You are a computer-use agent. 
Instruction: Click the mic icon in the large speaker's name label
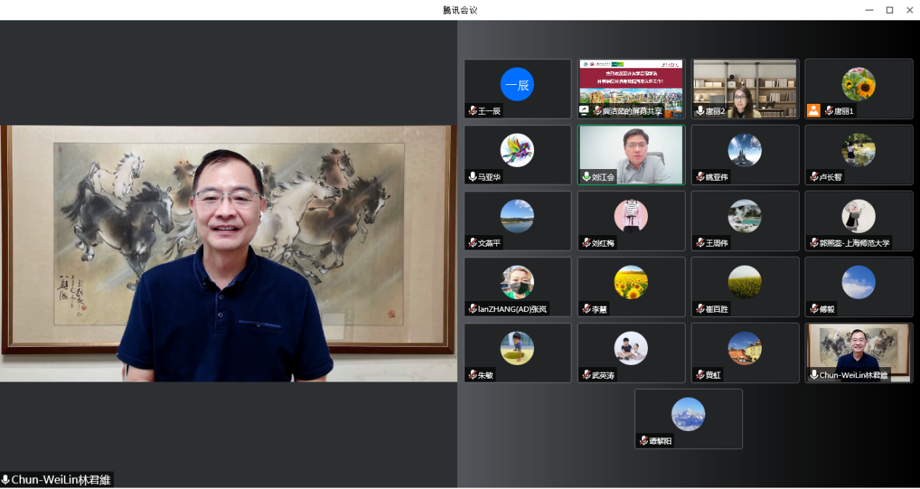point(6,480)
